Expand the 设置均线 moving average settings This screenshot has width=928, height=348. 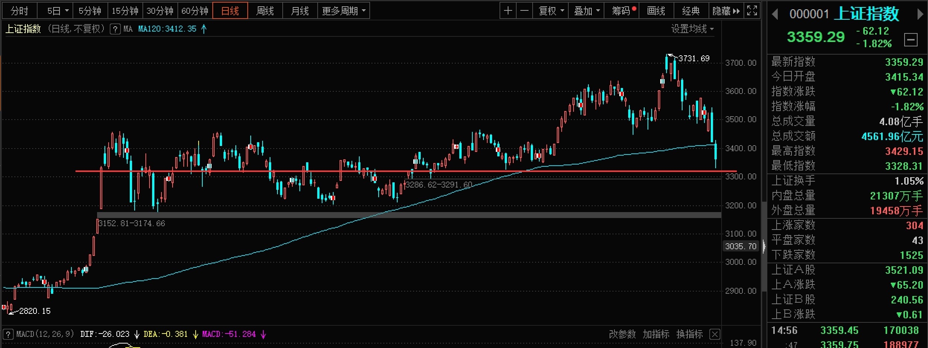[692, 29]
